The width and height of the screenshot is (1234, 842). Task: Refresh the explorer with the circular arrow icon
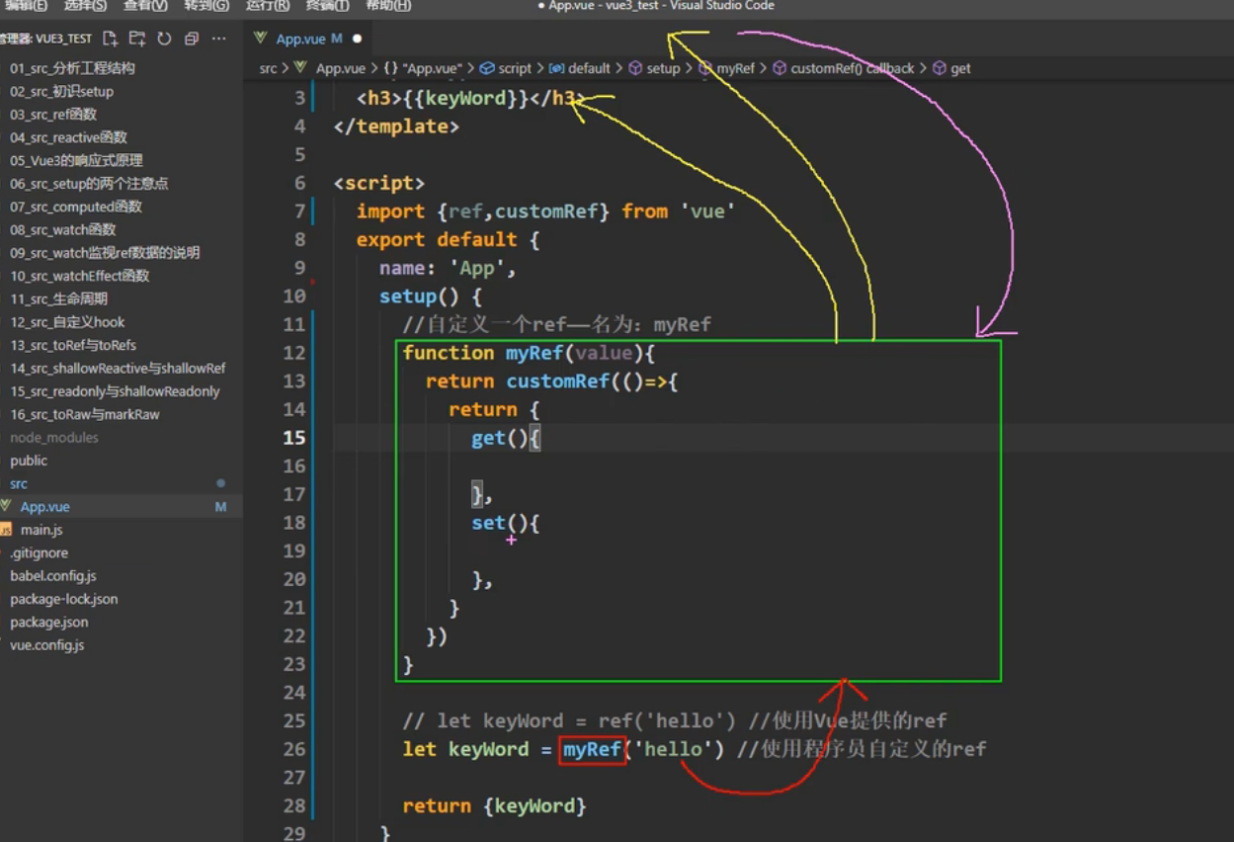164,39
